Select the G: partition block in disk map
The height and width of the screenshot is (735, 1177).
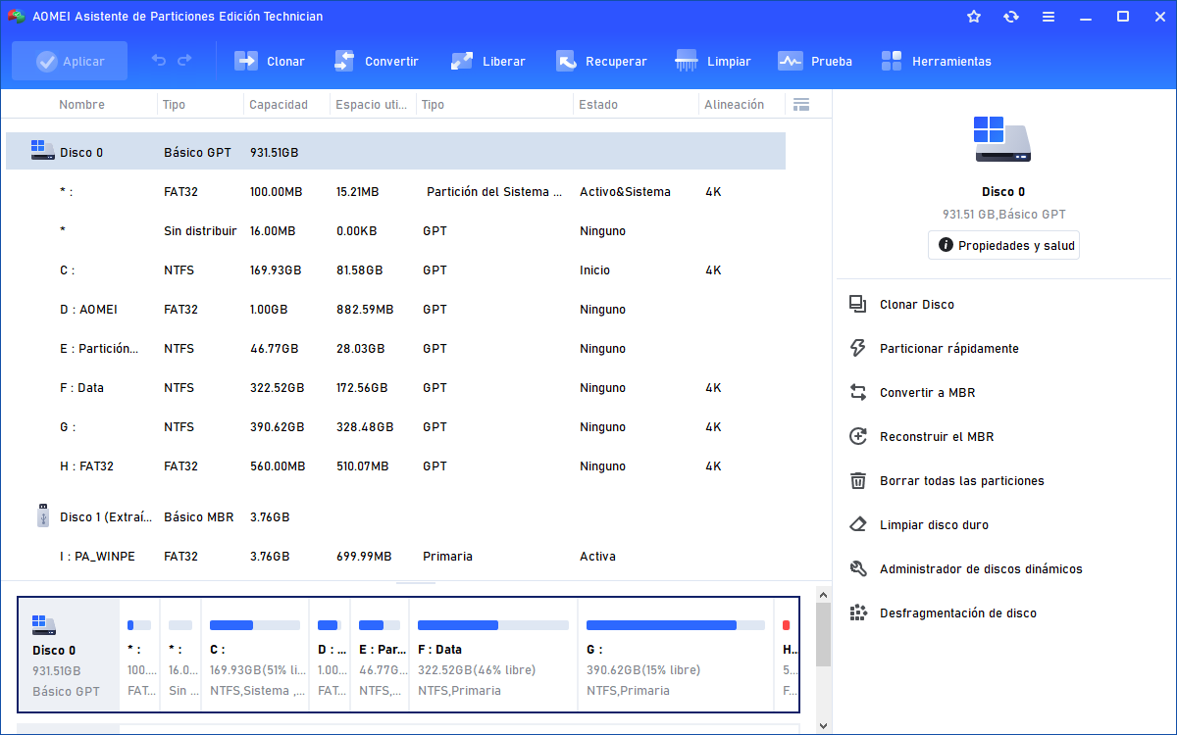676,655
